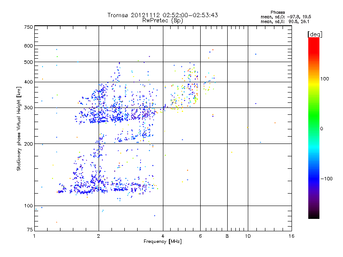Click the mean, sd,O: -97.8, 19.5 line
343x257 pixels.
click(x=286, y=17)
